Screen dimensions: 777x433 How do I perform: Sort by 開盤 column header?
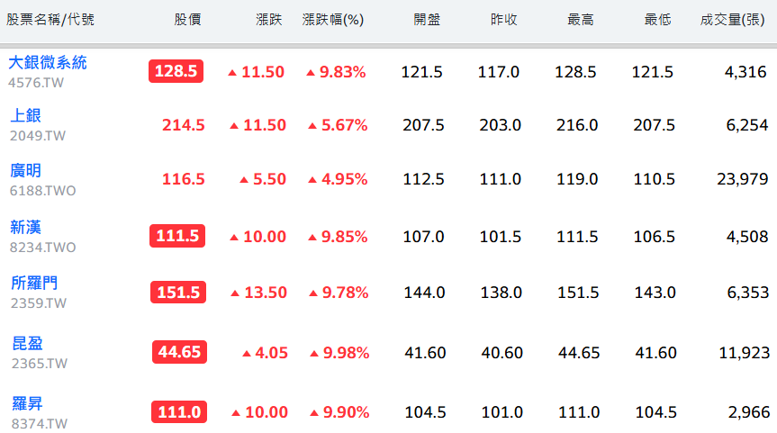tap(427, 20)
